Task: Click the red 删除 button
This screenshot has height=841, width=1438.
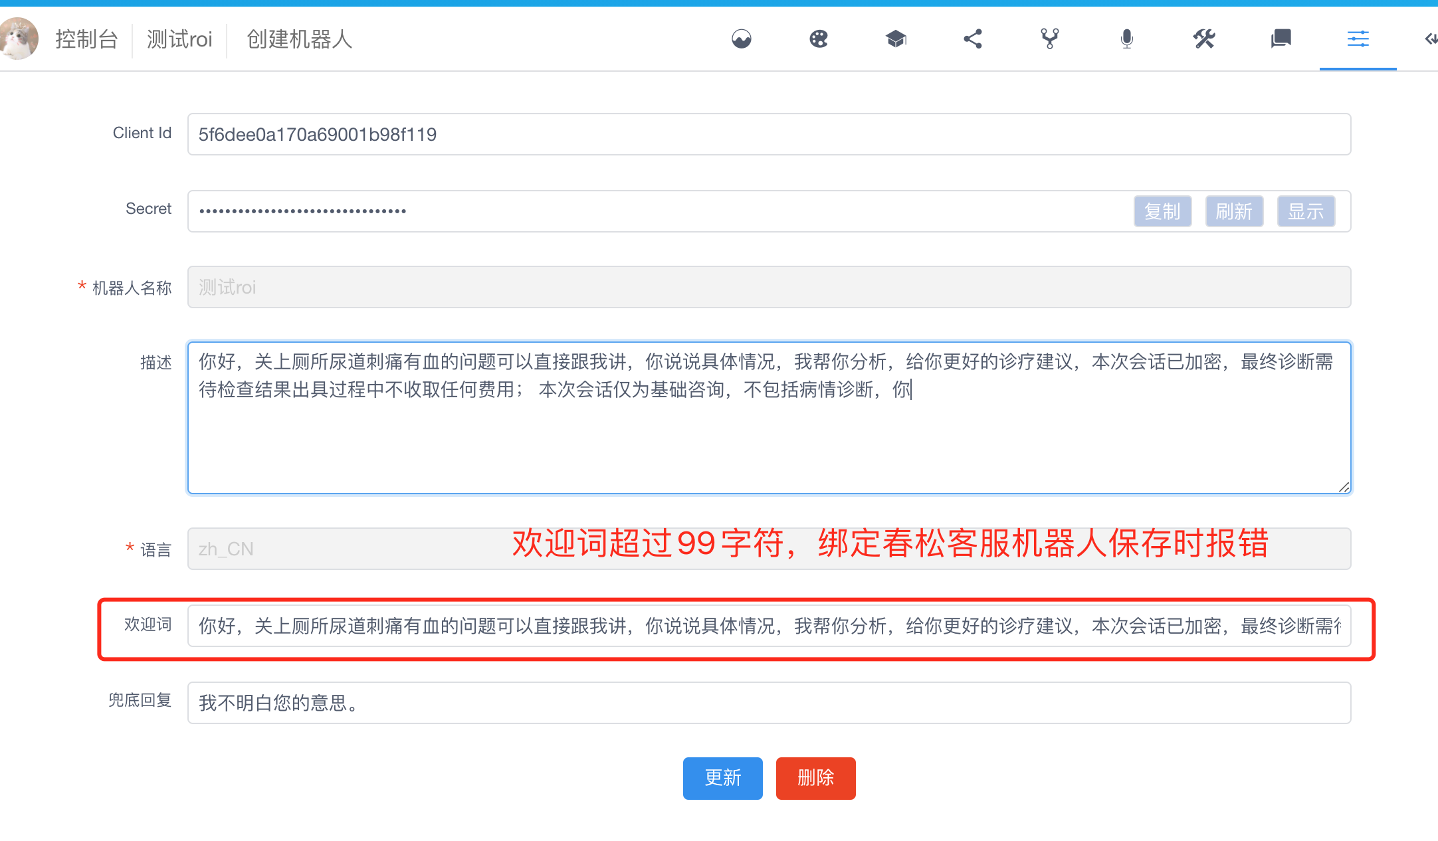Action: click(816, 778)
